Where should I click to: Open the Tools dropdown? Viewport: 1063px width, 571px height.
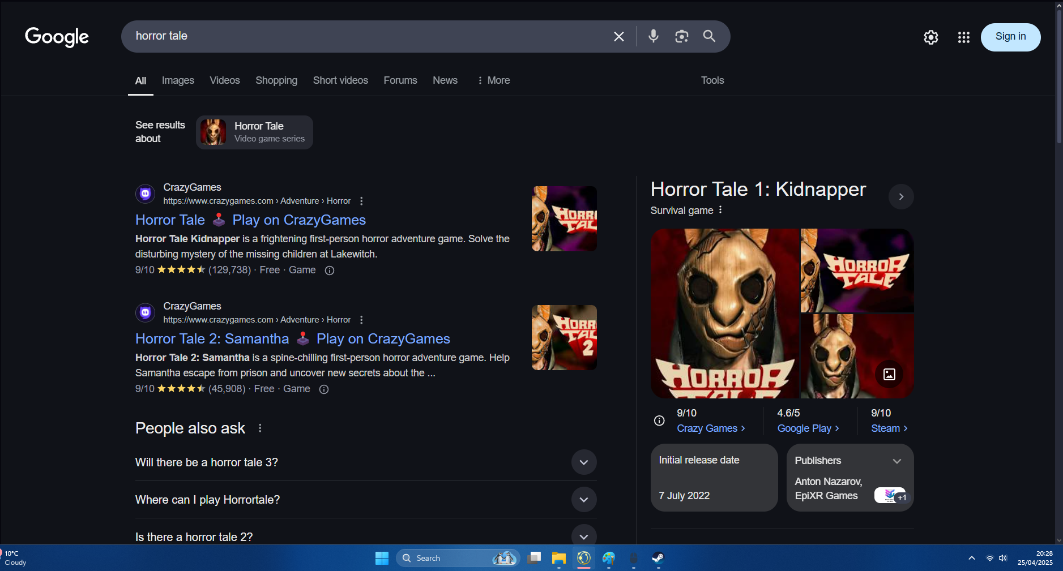pyautogui.click(x=712, y=80)
